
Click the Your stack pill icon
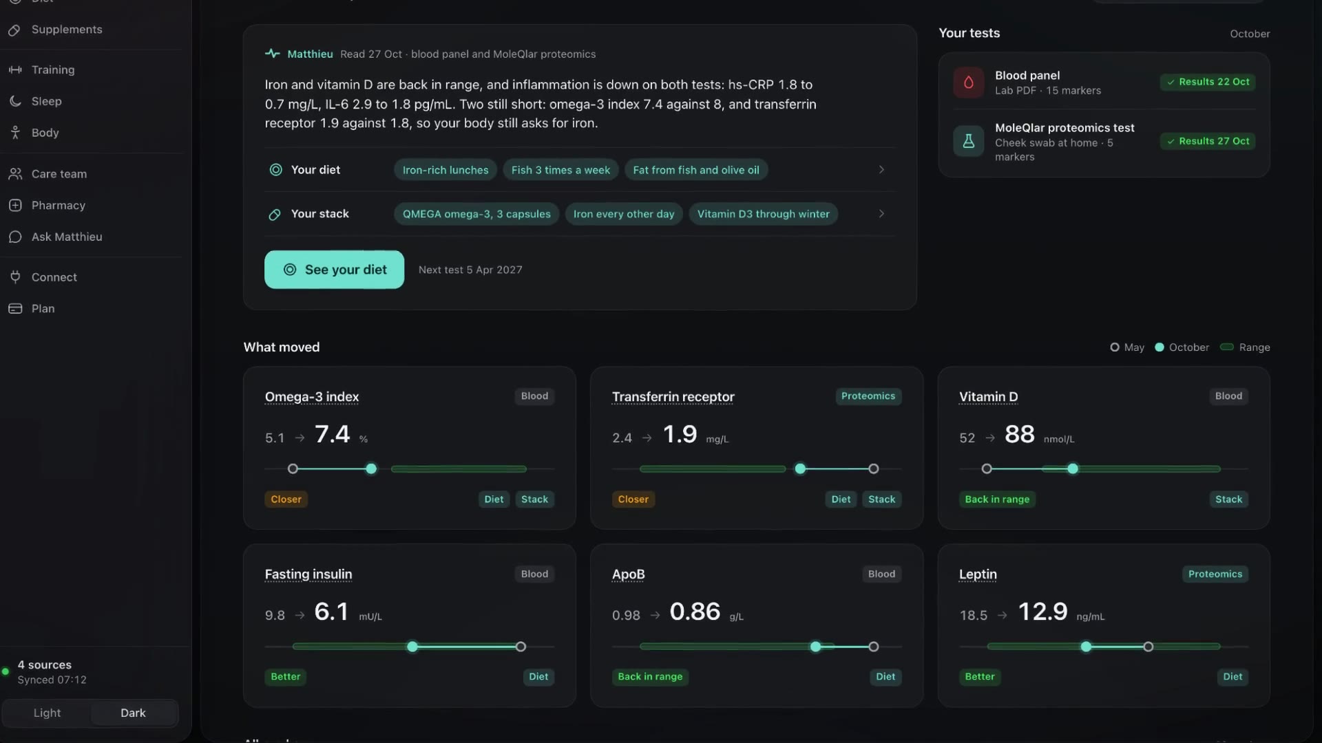275,215
